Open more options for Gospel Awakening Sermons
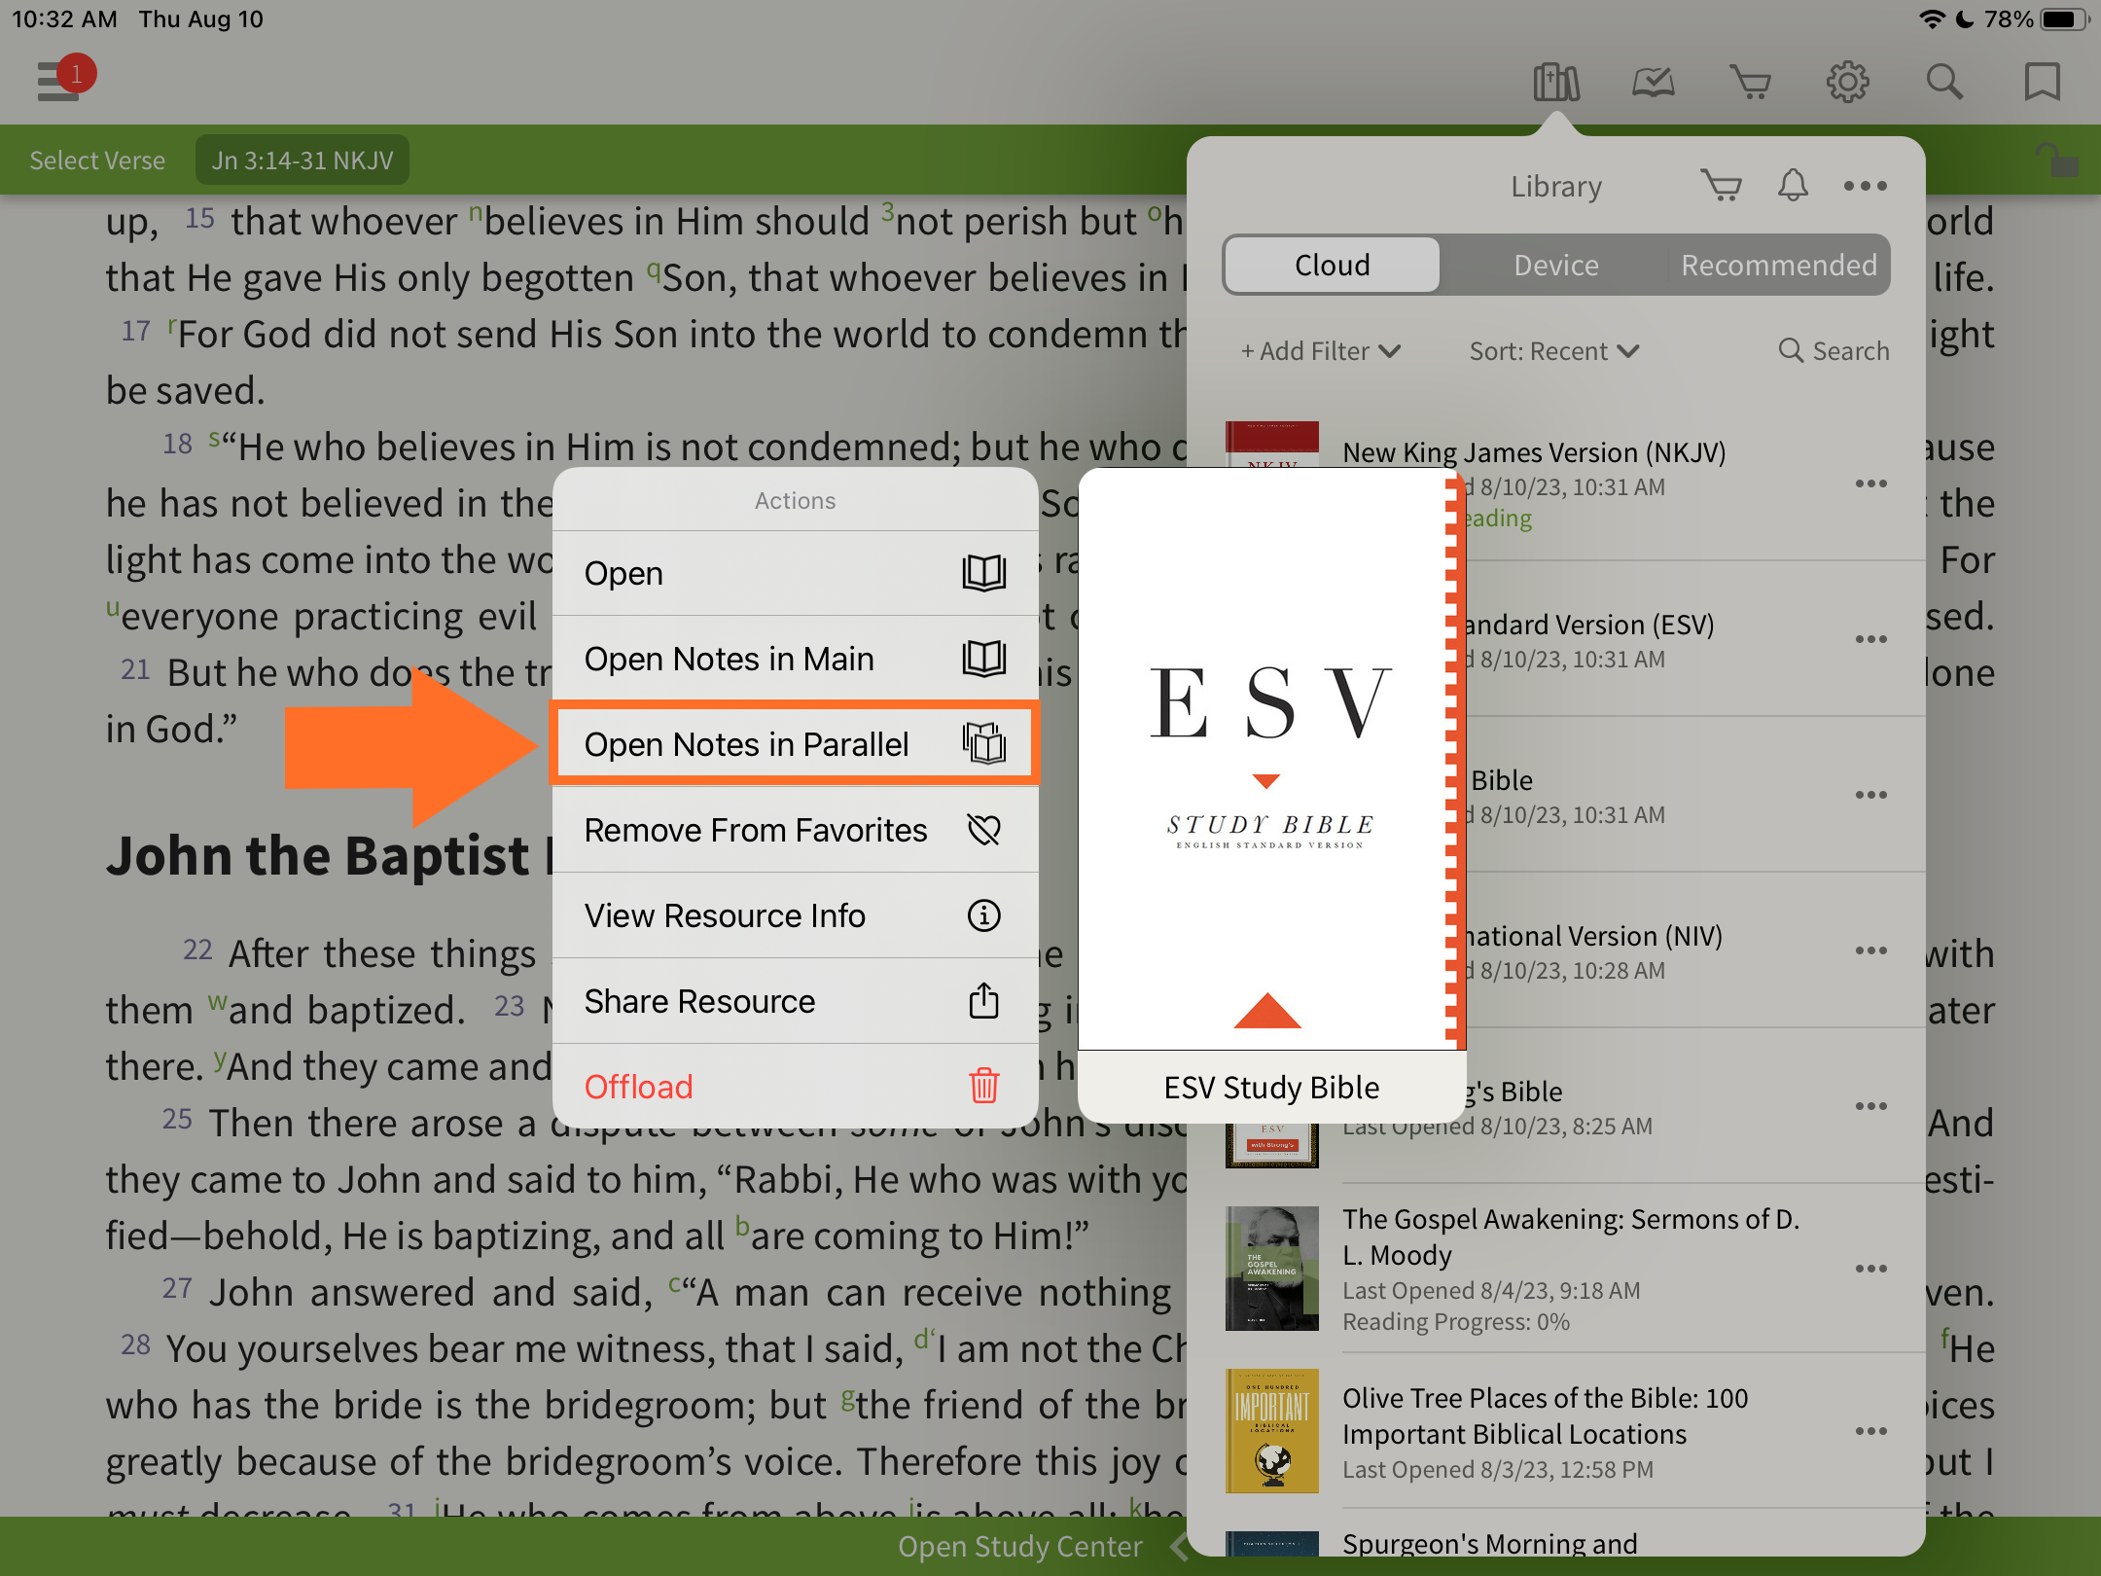This screenshot has width=2101, height=1576. tap(1871, 1269)
